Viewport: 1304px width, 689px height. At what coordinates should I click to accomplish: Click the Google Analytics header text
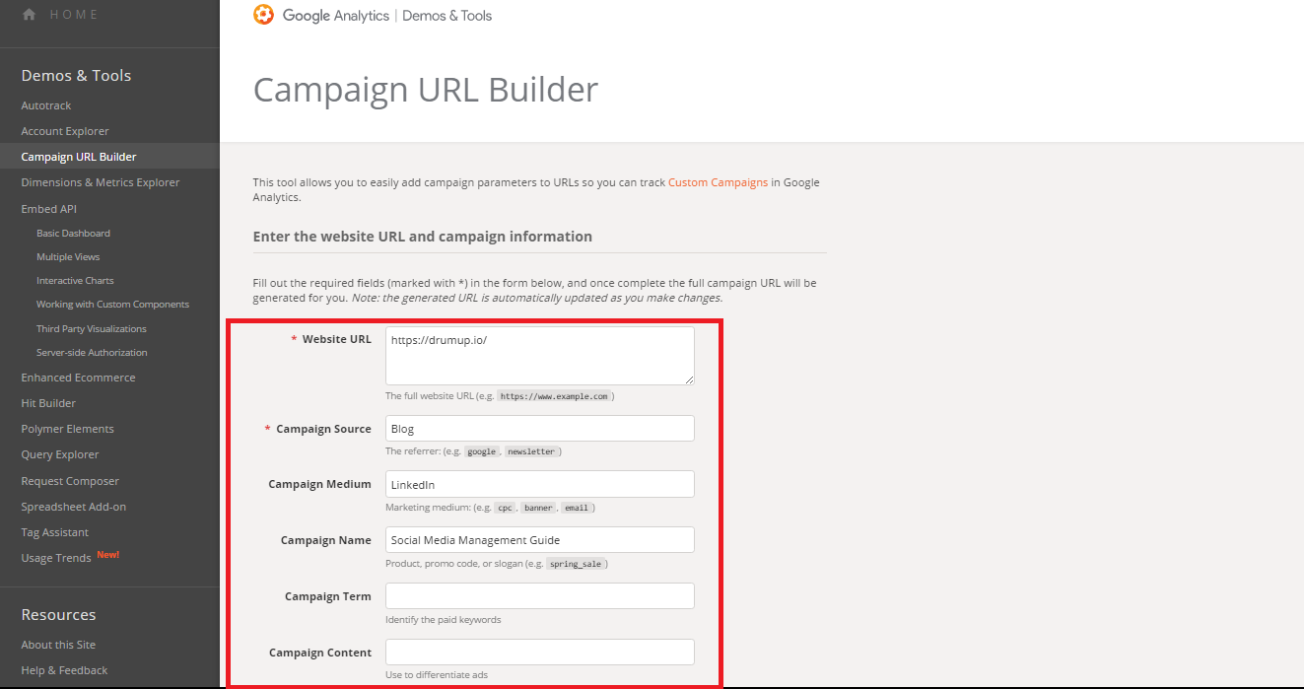click(336, 16)
